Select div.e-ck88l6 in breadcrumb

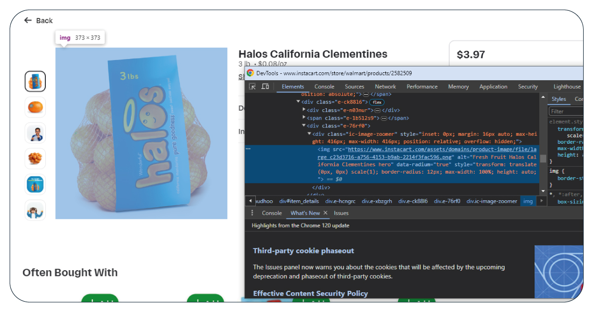coord(413,201)
